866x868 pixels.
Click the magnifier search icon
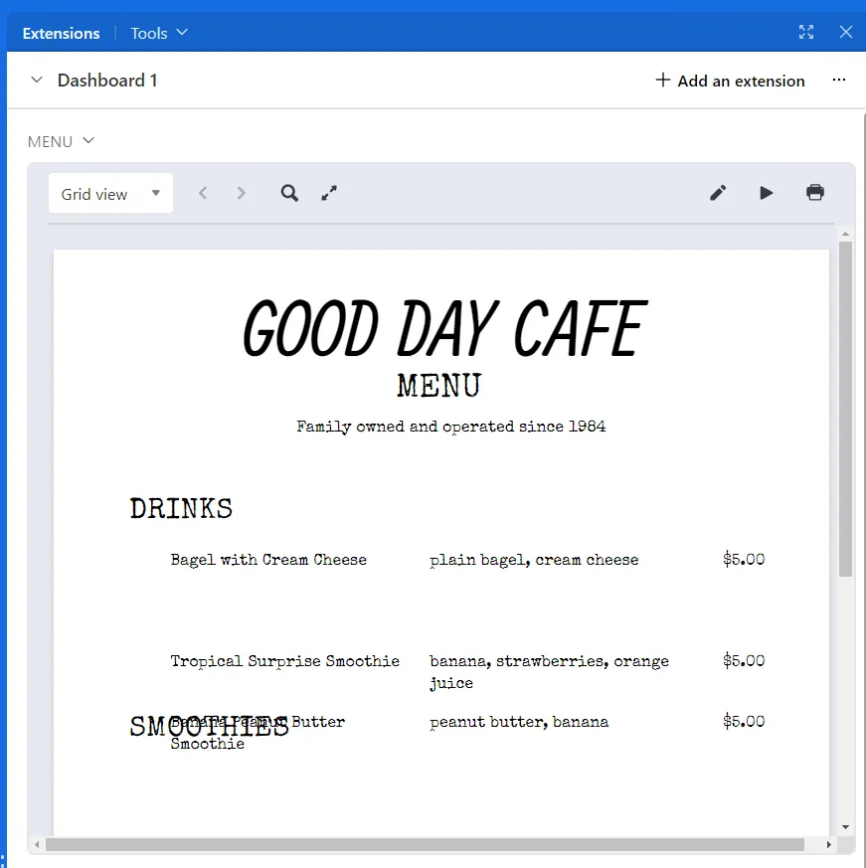click(289, 193)
